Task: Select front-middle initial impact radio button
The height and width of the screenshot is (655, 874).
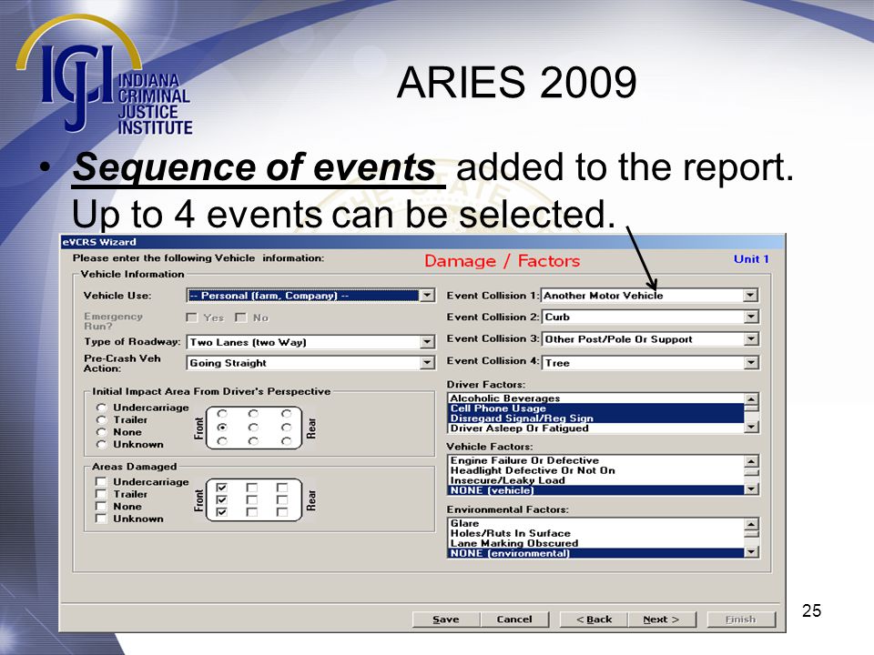Action: 222,428
